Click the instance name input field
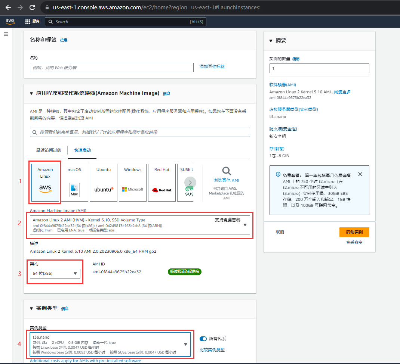The height and width of the screenshot is (364, 400). click(x=112, y=68)
